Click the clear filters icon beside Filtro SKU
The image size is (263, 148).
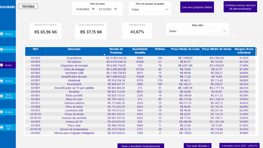[x=234, y=35]
